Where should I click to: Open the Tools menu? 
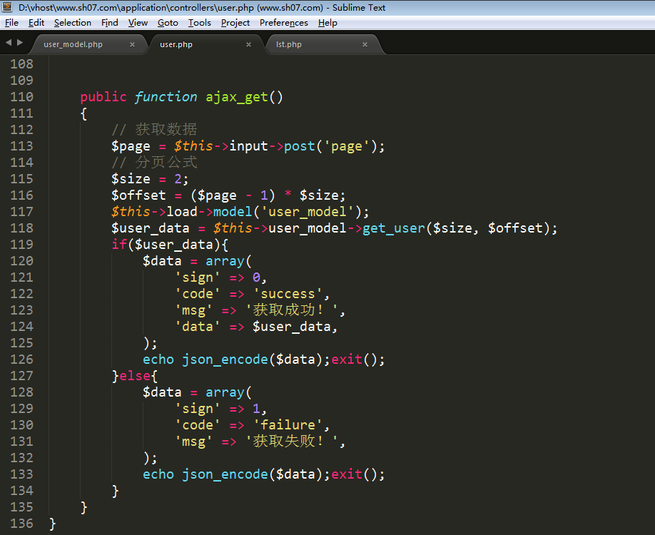point(200,23)
